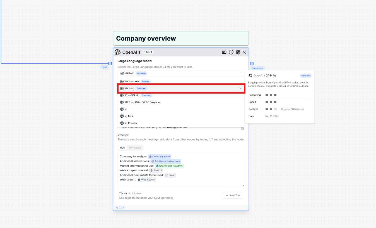
Task: Click the Completion connector handle
Action: (252, 64)
